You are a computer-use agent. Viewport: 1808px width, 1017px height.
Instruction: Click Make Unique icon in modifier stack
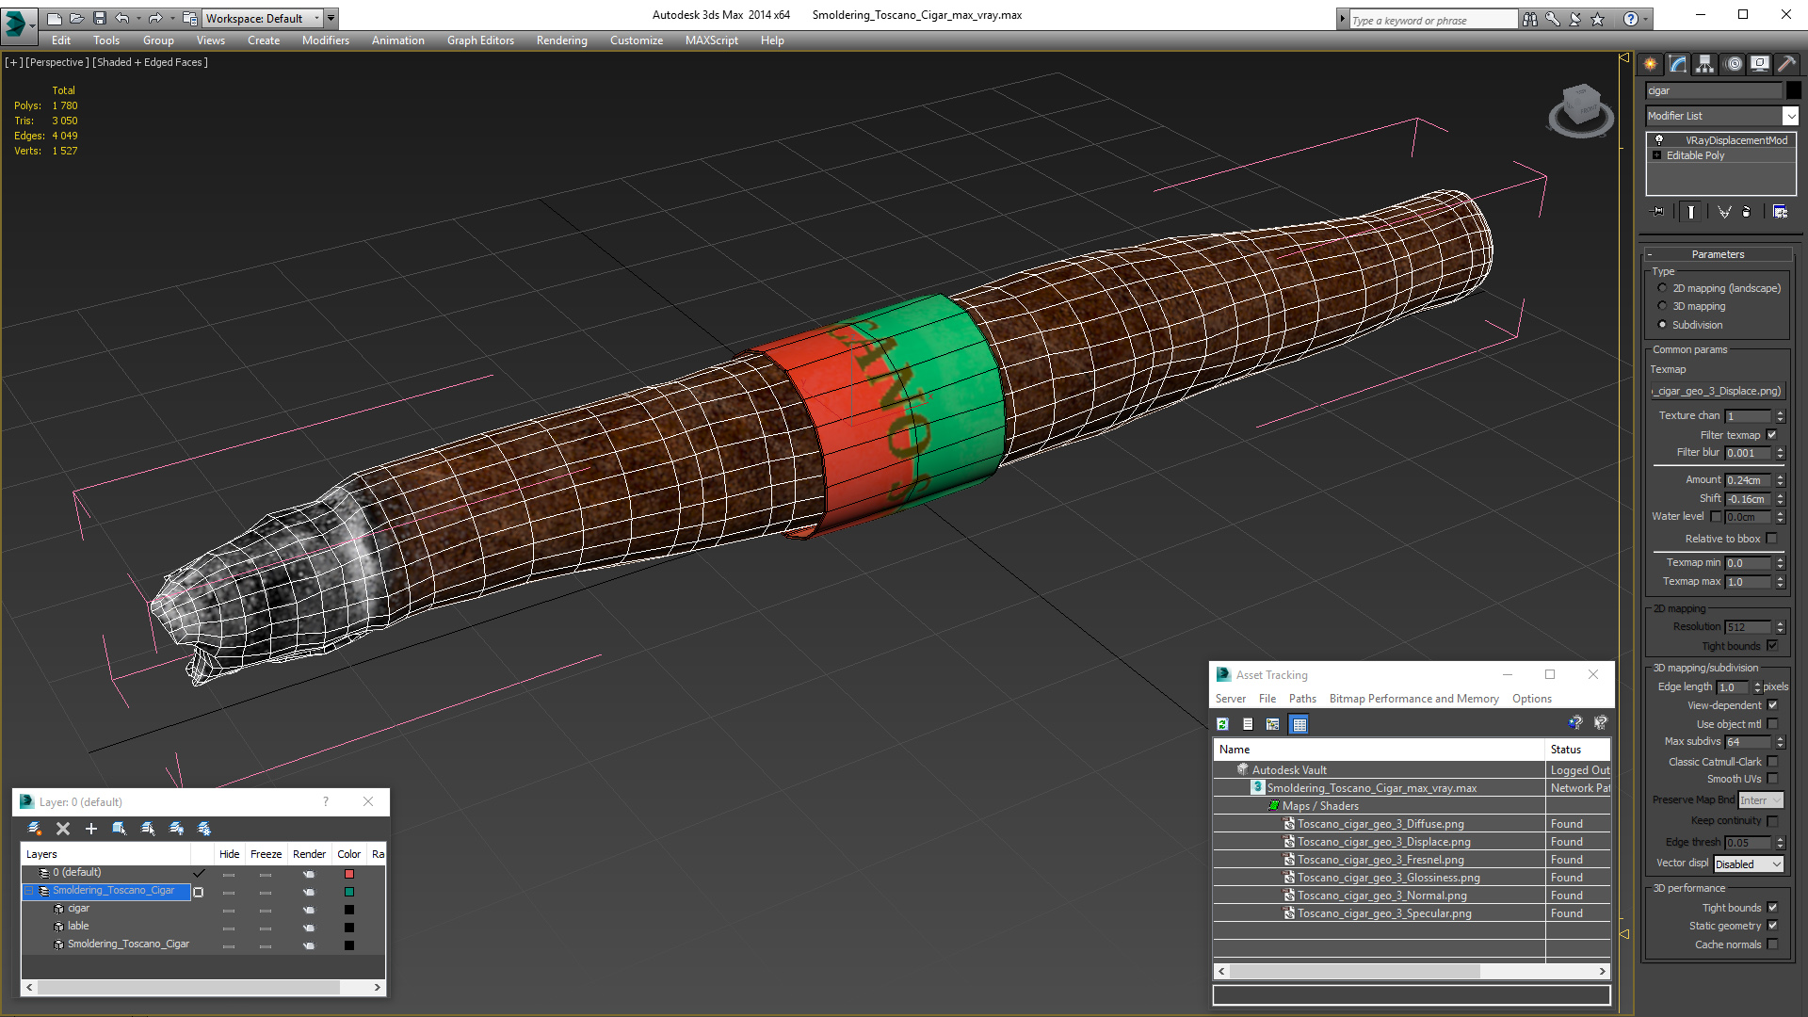click(1724, 212)
